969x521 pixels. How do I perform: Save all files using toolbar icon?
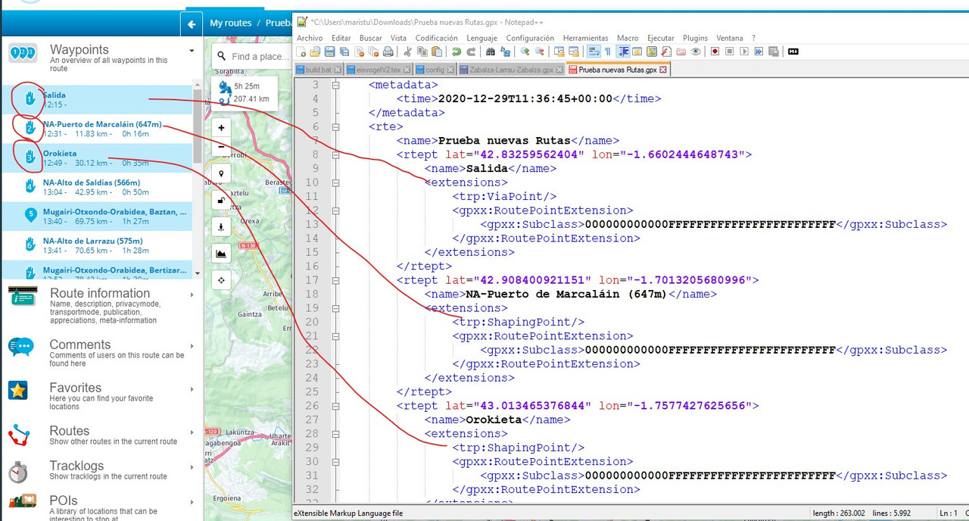(344, 51)
